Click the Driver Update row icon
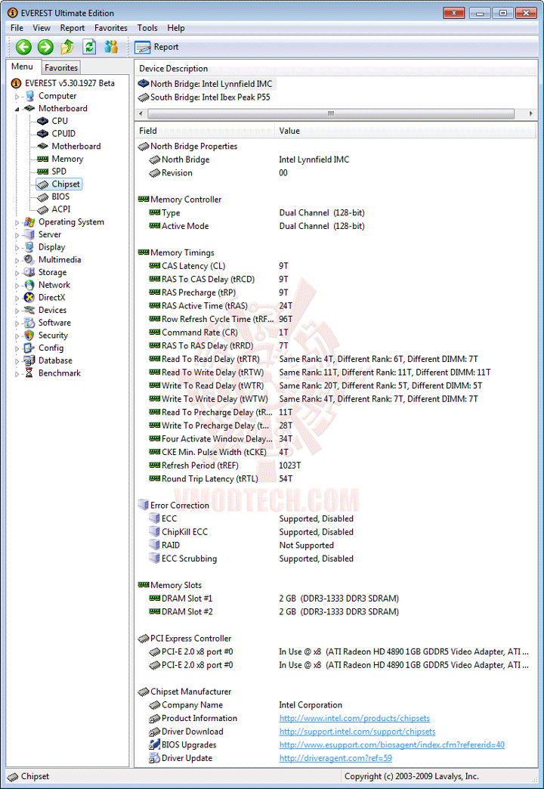The width and height of the screenshot is (544, 789). pyautogui.click(x=154, y=758)
